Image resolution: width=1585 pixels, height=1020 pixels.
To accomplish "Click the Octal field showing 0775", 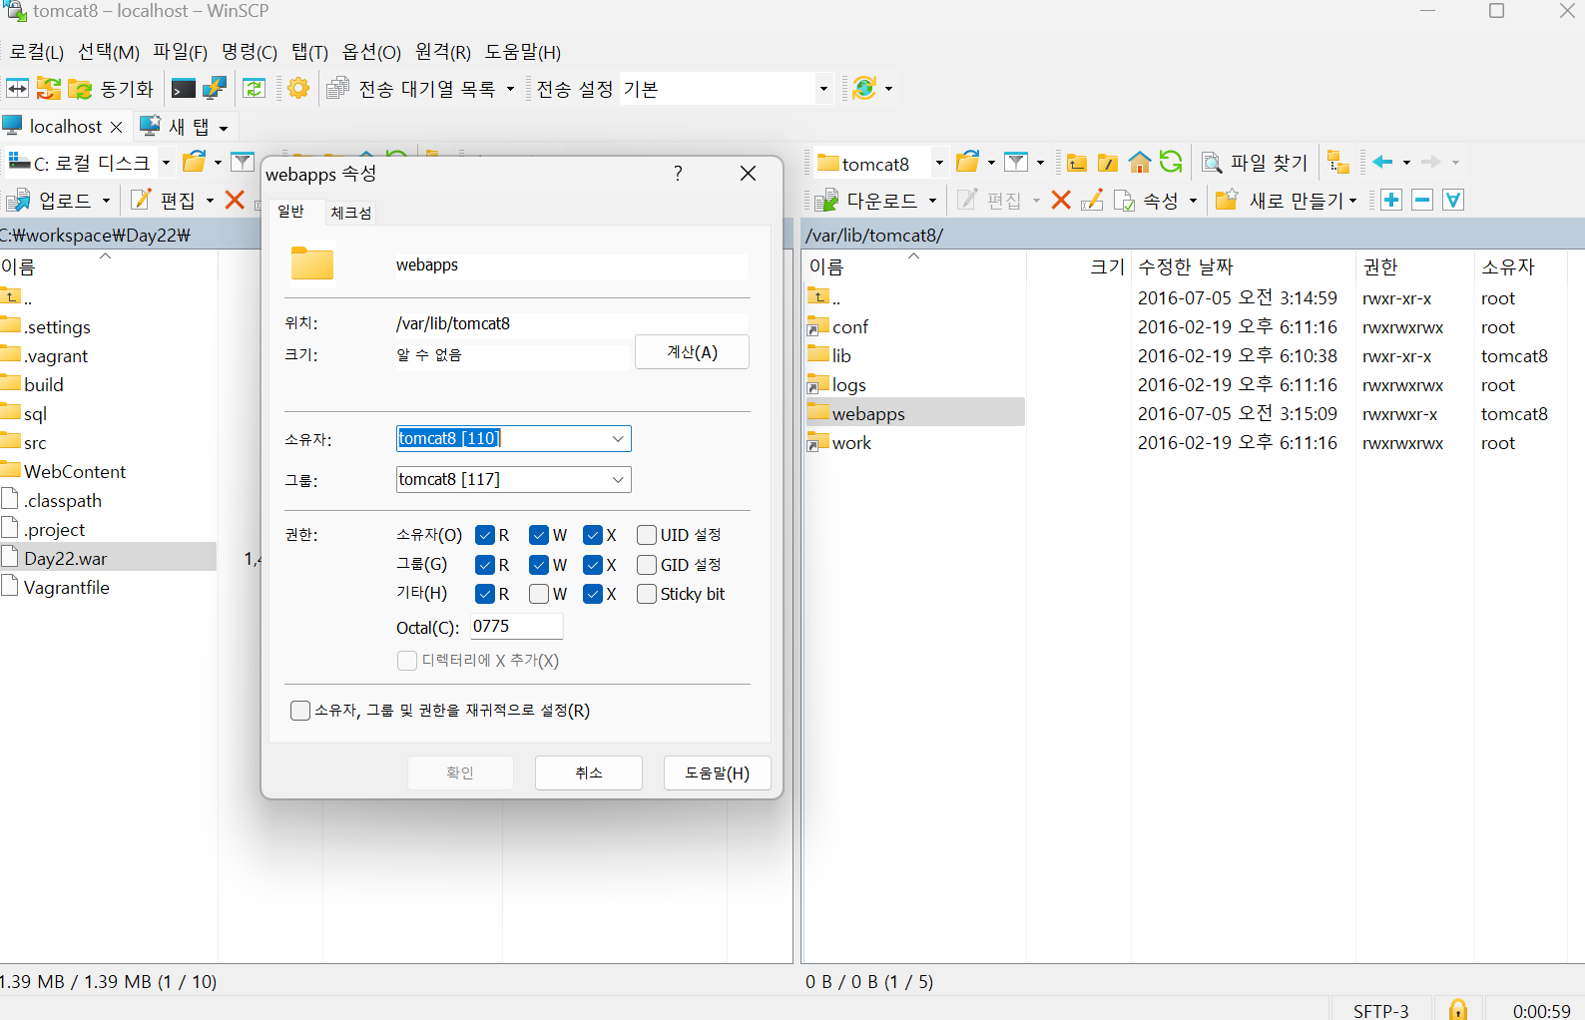I will pos(517,626).
